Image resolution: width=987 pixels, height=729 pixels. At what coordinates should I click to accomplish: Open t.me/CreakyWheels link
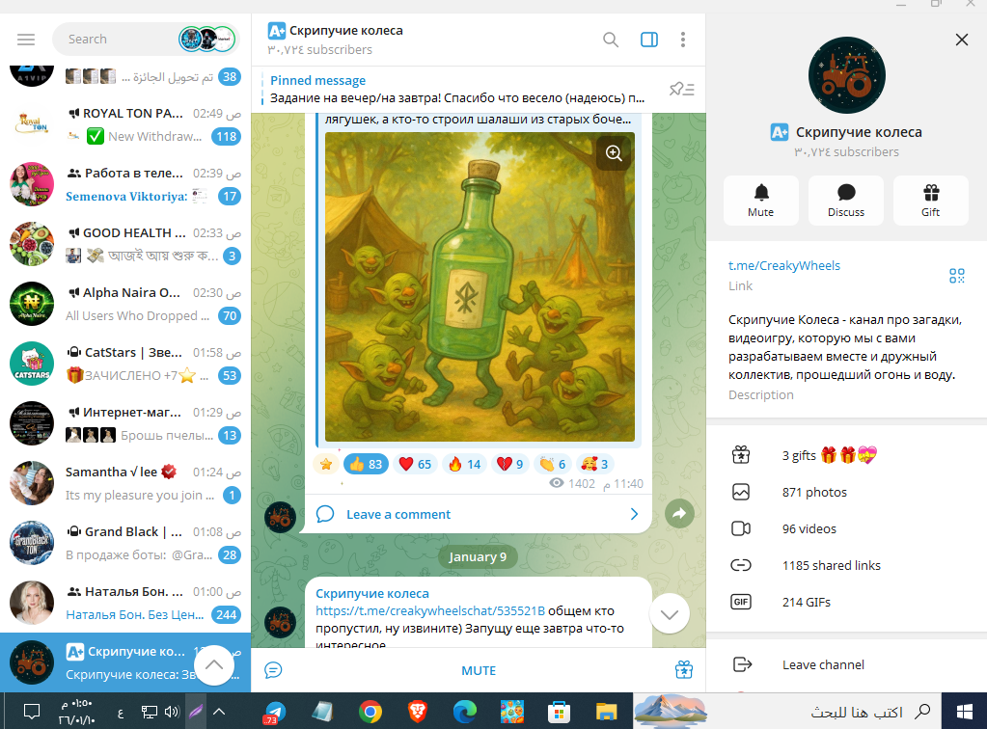click(x=783, y=265)
